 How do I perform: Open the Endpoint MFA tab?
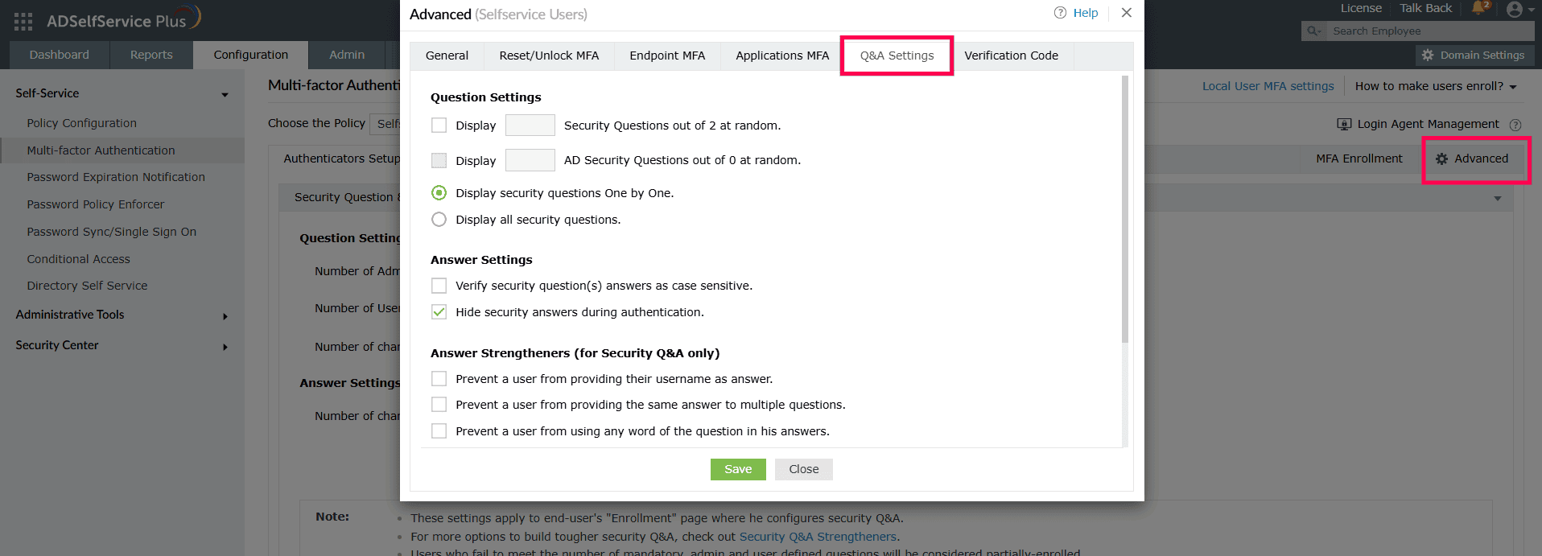667,56
